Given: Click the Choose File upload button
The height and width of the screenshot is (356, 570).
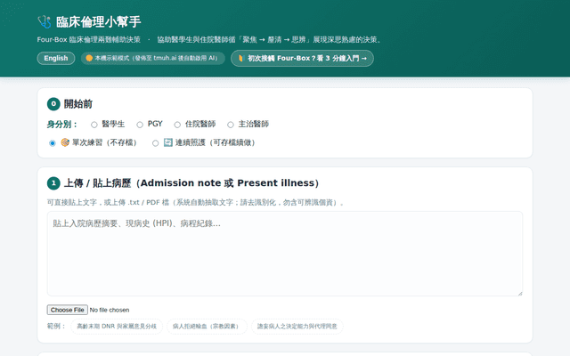Looking at the screenshot, I should 68,310.
